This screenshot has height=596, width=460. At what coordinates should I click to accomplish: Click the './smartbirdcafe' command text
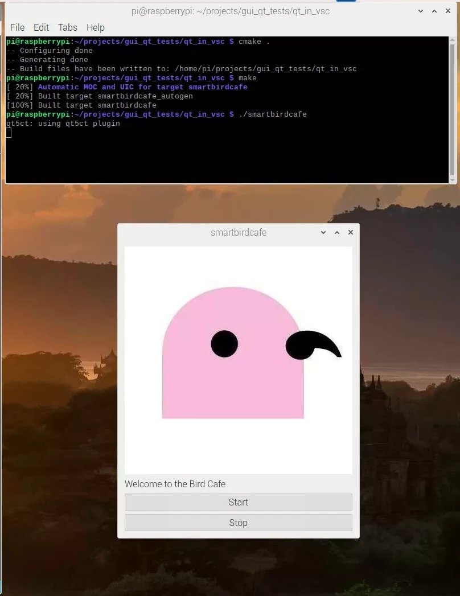pyautogui.click(x=273, y=114)
